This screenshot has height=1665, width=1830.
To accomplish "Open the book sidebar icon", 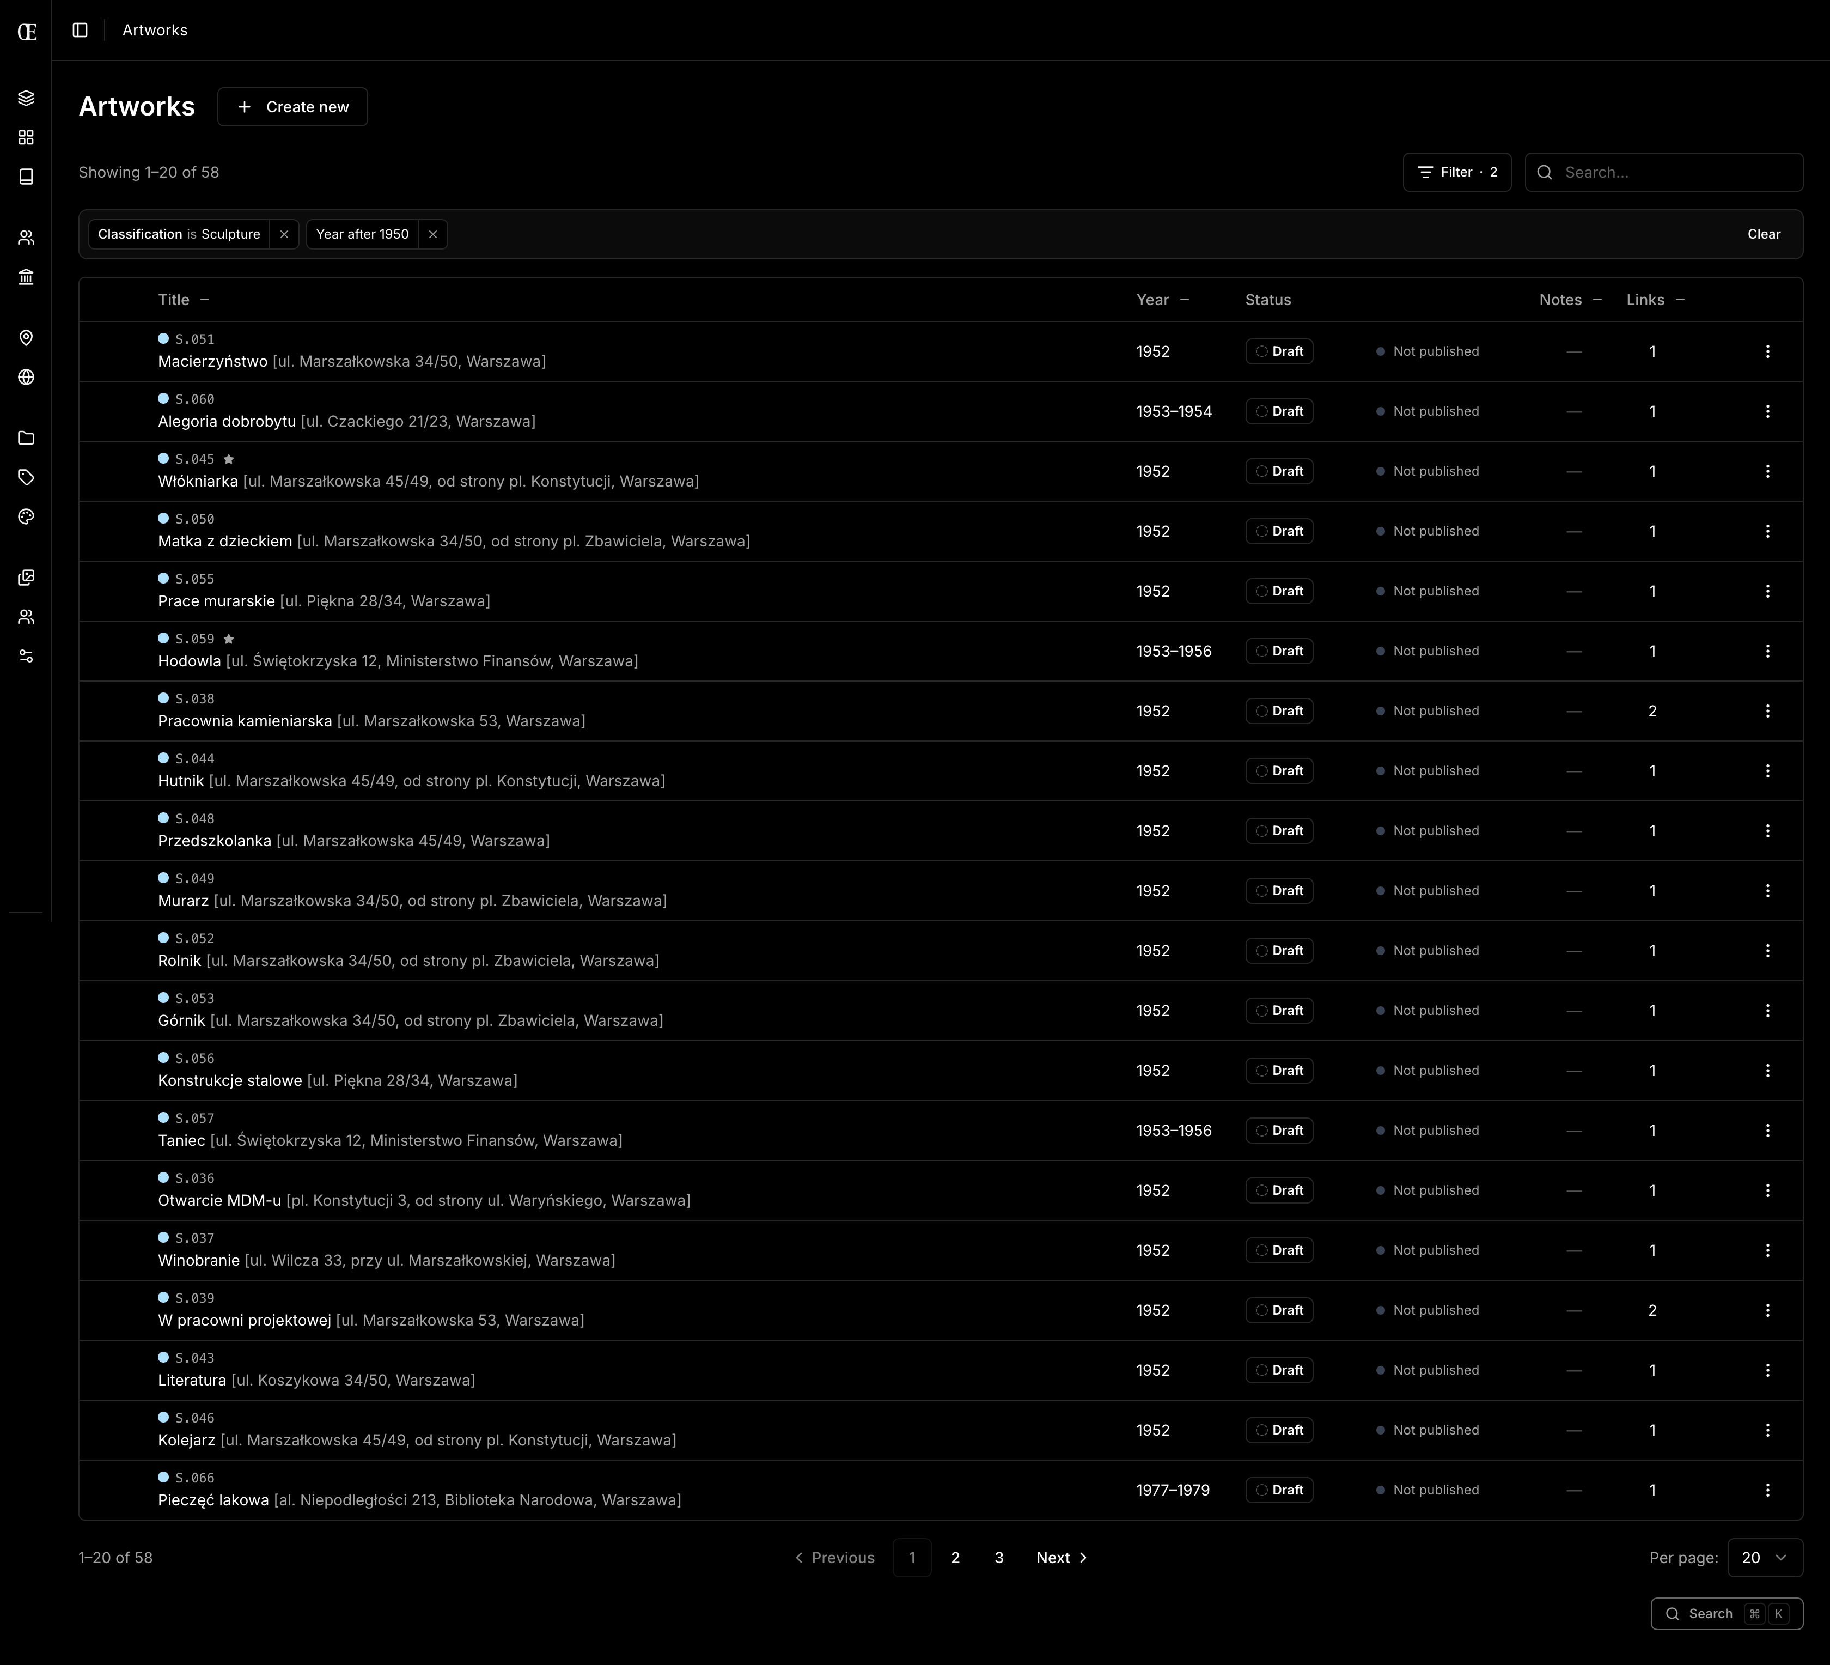I will [x=26, y=176].
